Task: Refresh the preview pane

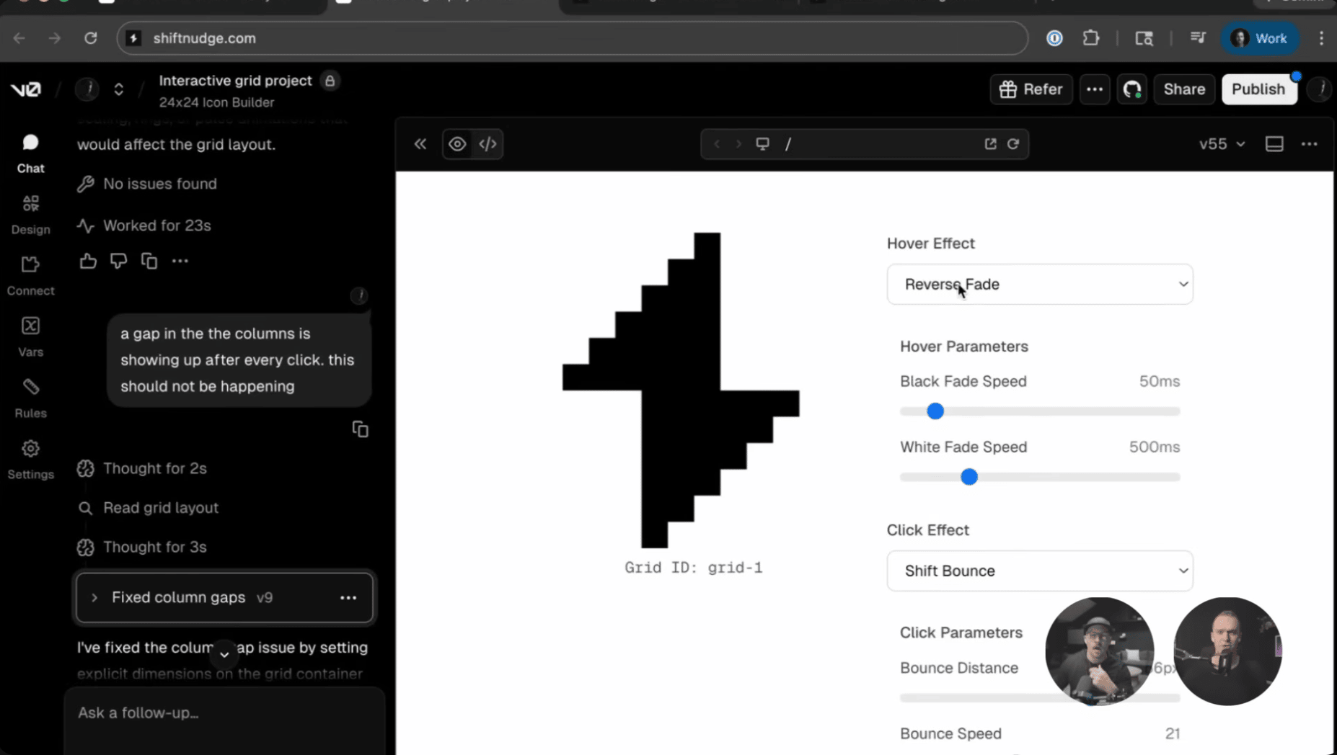Action: click(x=1013, y=144)
